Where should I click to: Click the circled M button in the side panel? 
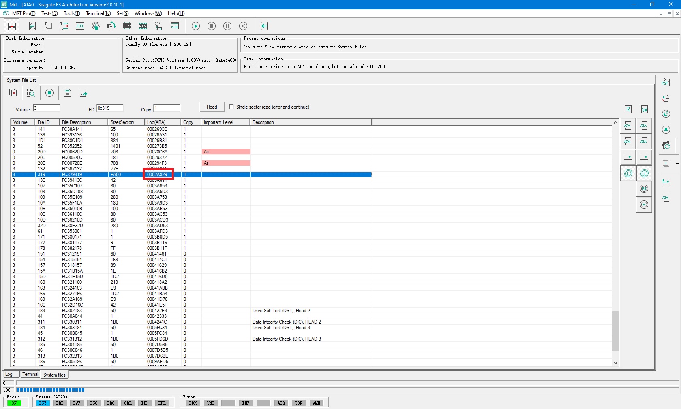click(x=644, y=189)
